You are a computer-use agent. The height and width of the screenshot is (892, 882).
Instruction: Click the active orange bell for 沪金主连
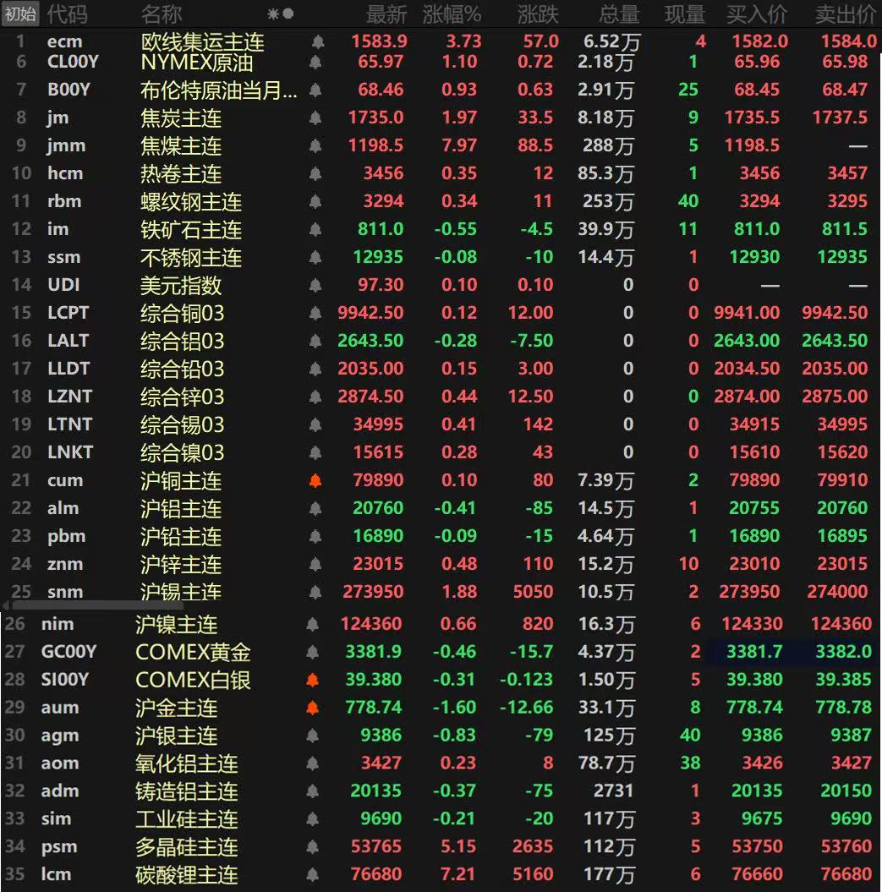[315, 708]
